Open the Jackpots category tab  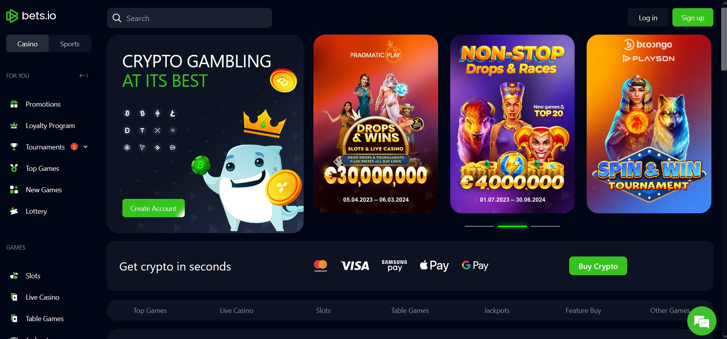coord(497,310)
